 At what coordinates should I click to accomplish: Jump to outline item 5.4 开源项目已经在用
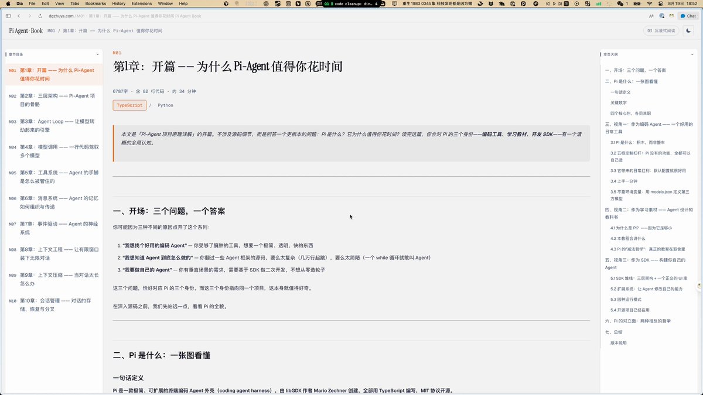[x=630, y=310]
